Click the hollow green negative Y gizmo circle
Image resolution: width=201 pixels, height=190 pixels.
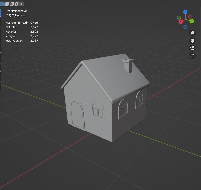(179, 17)
